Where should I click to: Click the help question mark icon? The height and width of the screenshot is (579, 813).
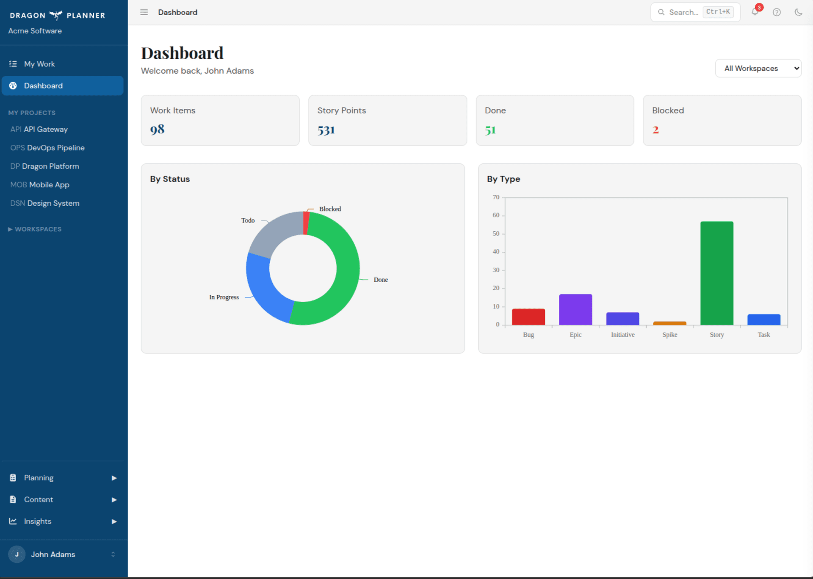[777, 12]
